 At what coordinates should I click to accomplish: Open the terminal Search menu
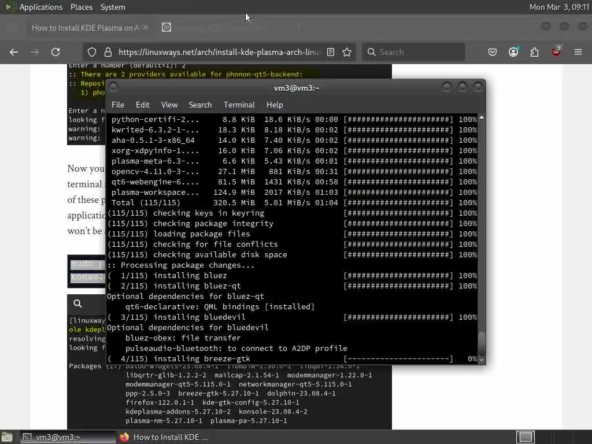201,105
